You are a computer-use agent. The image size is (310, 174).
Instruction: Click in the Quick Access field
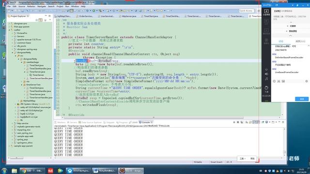(x=246, y=11)
